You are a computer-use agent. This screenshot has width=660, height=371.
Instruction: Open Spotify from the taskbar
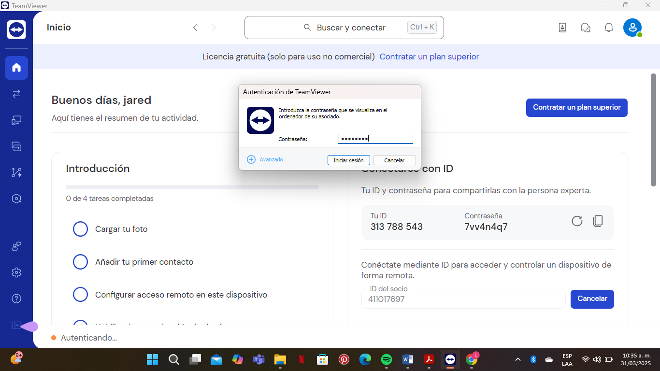(x=386, y=359)
